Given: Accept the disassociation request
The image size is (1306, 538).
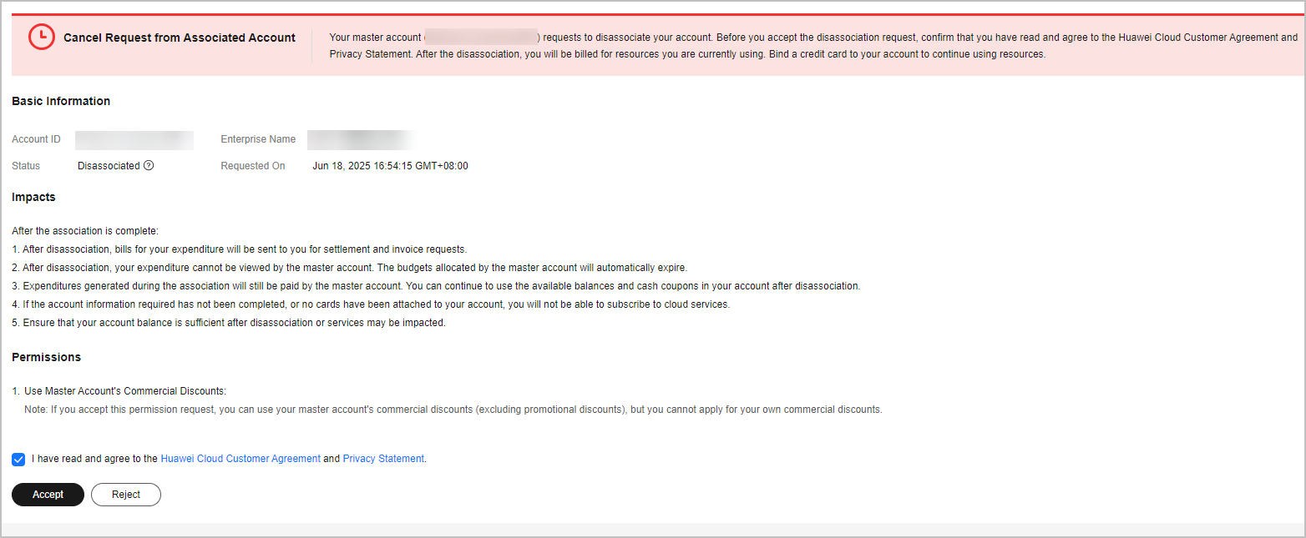Looking at the screenshot, I should 48,495.
